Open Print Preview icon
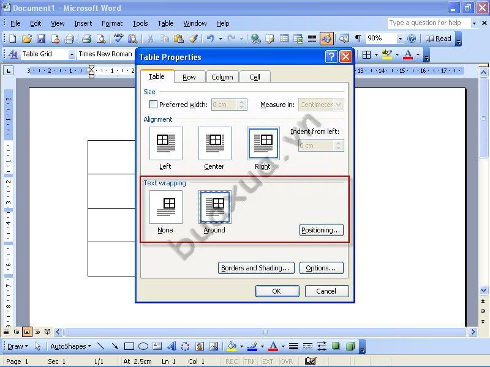Image resolution: width=490 pixels, height=367 pixels. [100, 39]
